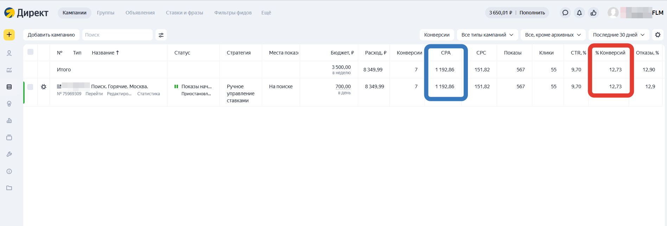The height and width of the screenshot is (226, 667).
Task: Open the notifications bell
Action: [x=579, y=13]
